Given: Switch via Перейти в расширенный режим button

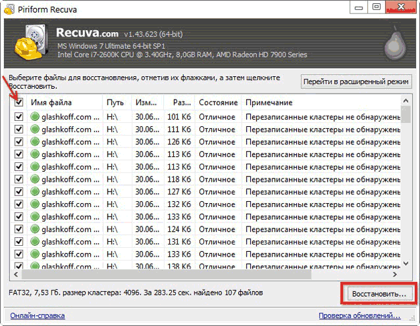Looking at the screenshot, I should coord(355,81).
